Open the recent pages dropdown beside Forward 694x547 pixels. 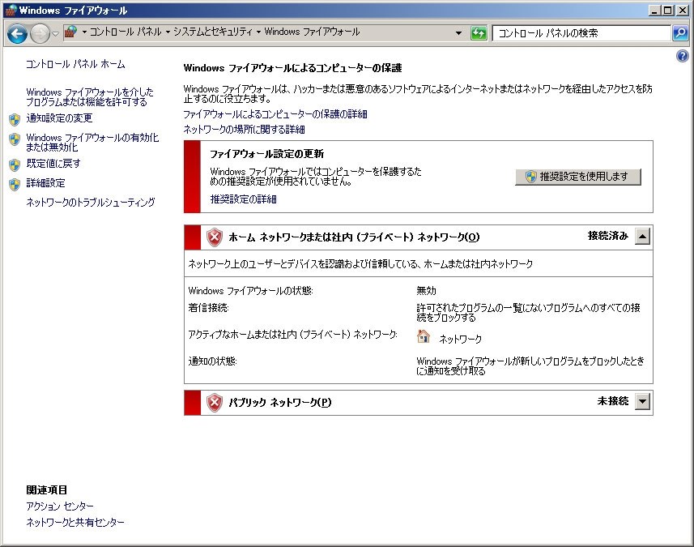click(55, 34)
